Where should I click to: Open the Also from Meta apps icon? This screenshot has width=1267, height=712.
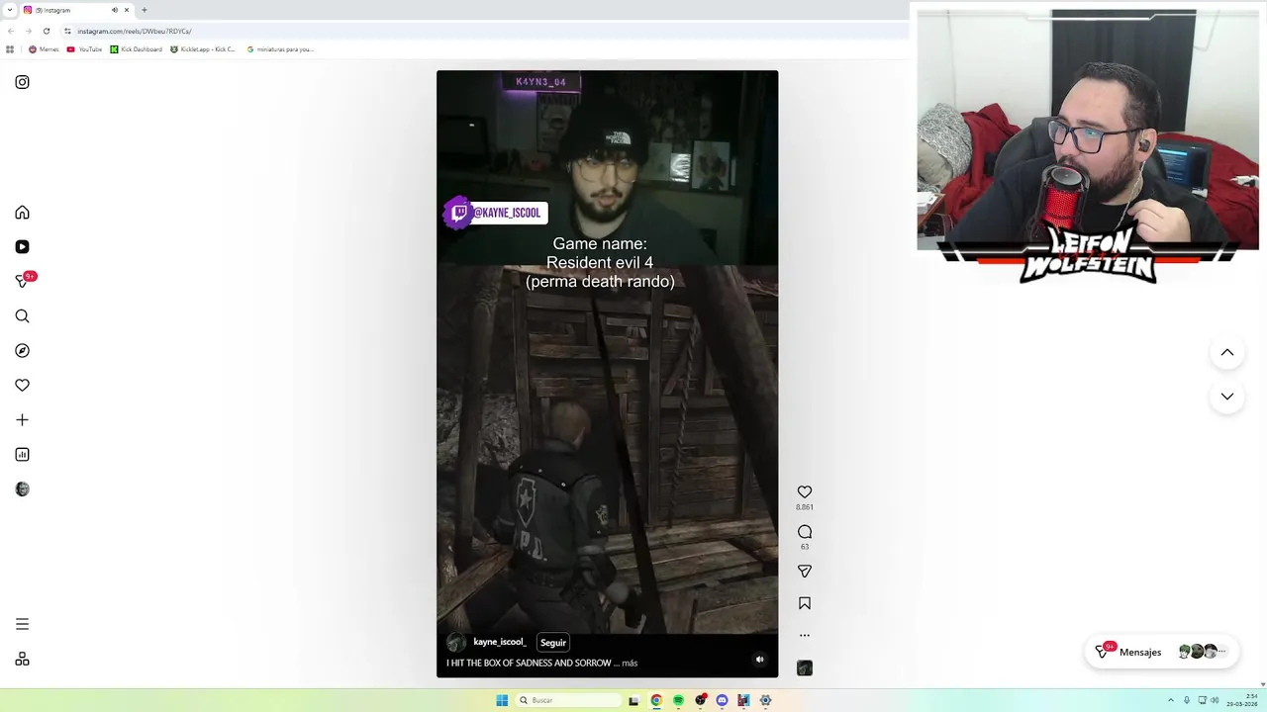(x=22, y=660)
